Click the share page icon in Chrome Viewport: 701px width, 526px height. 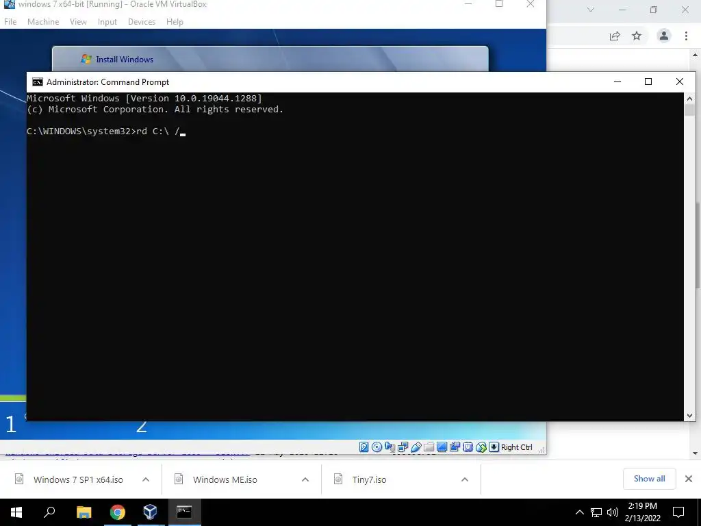click(x=615, y=36)
